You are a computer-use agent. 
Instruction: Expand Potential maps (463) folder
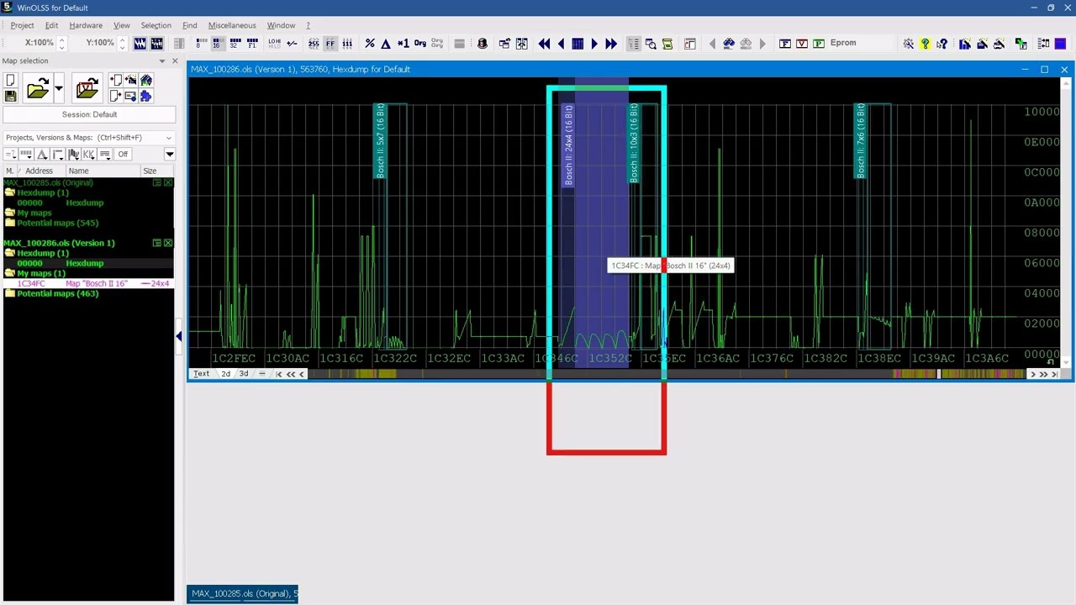click(10, 293)
